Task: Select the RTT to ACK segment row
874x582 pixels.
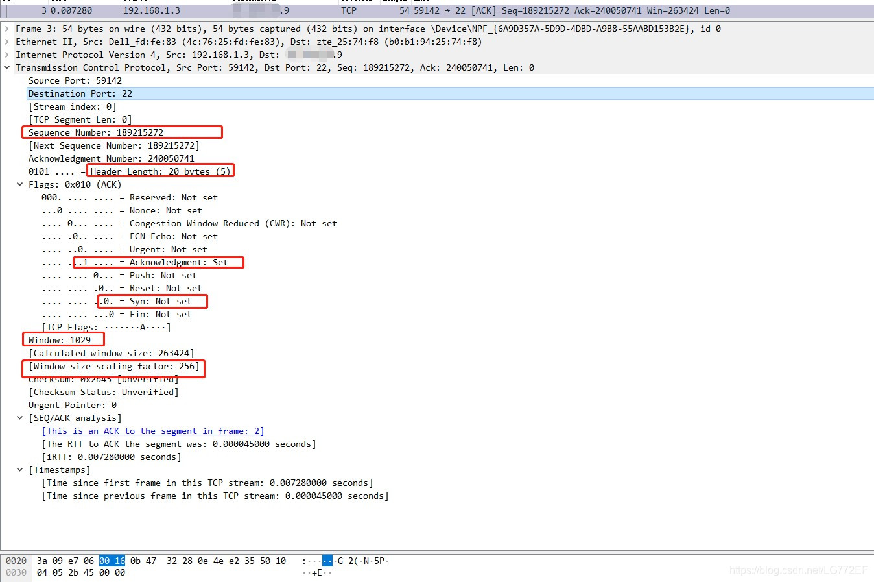Action: click(x=179, y=444)
